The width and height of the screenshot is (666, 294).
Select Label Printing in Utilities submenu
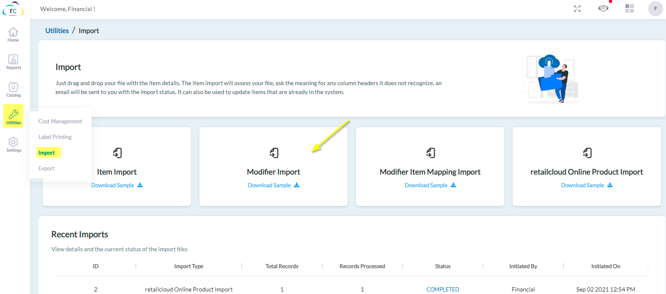(x=55, y=137)
